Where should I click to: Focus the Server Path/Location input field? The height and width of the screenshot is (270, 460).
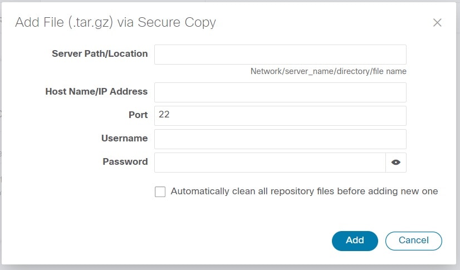[x=280, y=55]
